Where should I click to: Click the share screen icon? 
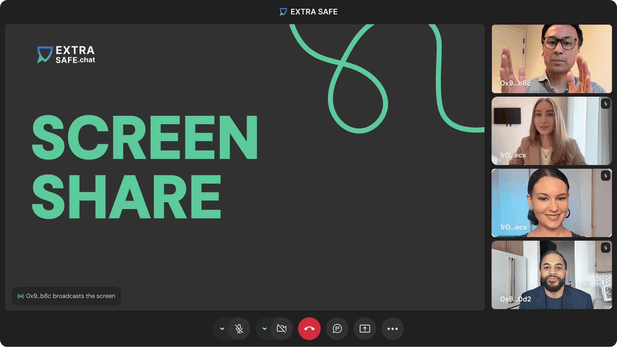click(365, 329)
